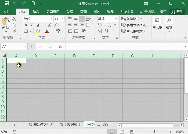188x134 pixels.
Task: Decrease indent icon
Action: [70, 31]
